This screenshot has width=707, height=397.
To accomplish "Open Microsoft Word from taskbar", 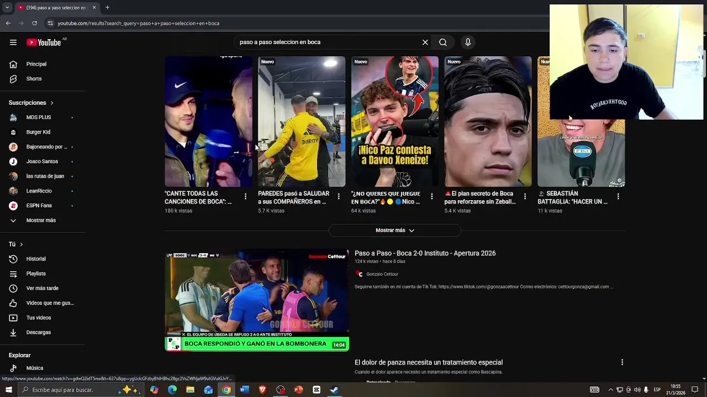I will (x=244, y=390).
